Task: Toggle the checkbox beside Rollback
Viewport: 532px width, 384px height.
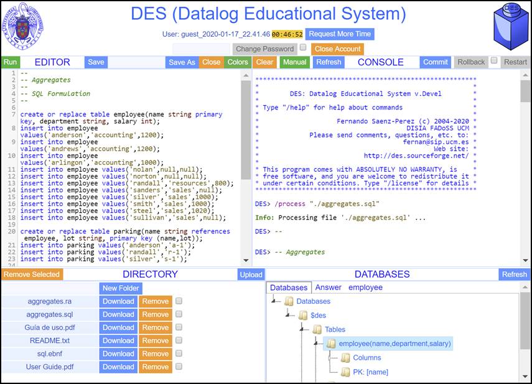Action: 494,60
